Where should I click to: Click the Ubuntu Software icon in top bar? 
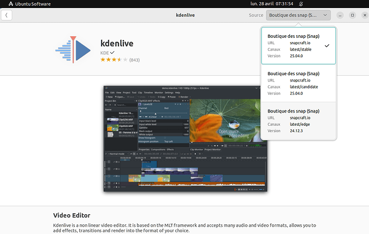[x=11, y=4]
